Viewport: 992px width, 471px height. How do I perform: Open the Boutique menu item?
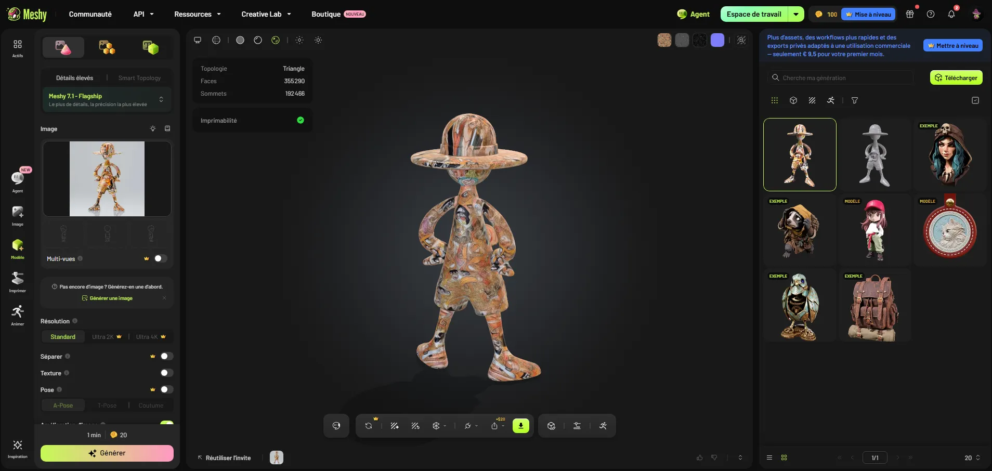pyautogui.click(x=338, y=14)
